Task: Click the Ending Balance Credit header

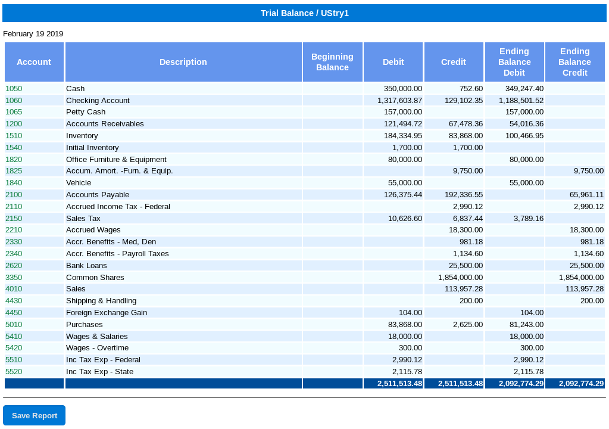Action: click(x=575, y=62)
